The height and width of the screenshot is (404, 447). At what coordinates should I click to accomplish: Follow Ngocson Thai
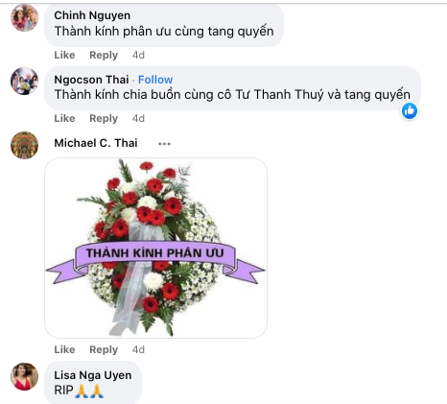pyautogui.click(x=155, y=80)
